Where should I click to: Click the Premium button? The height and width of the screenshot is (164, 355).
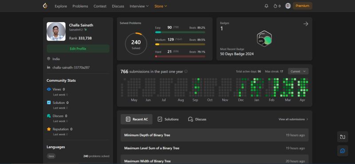coord(302,6)
